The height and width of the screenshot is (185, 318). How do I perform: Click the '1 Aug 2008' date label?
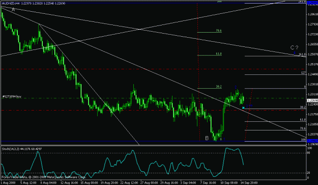pyautogui.click(x=8, y=183)
